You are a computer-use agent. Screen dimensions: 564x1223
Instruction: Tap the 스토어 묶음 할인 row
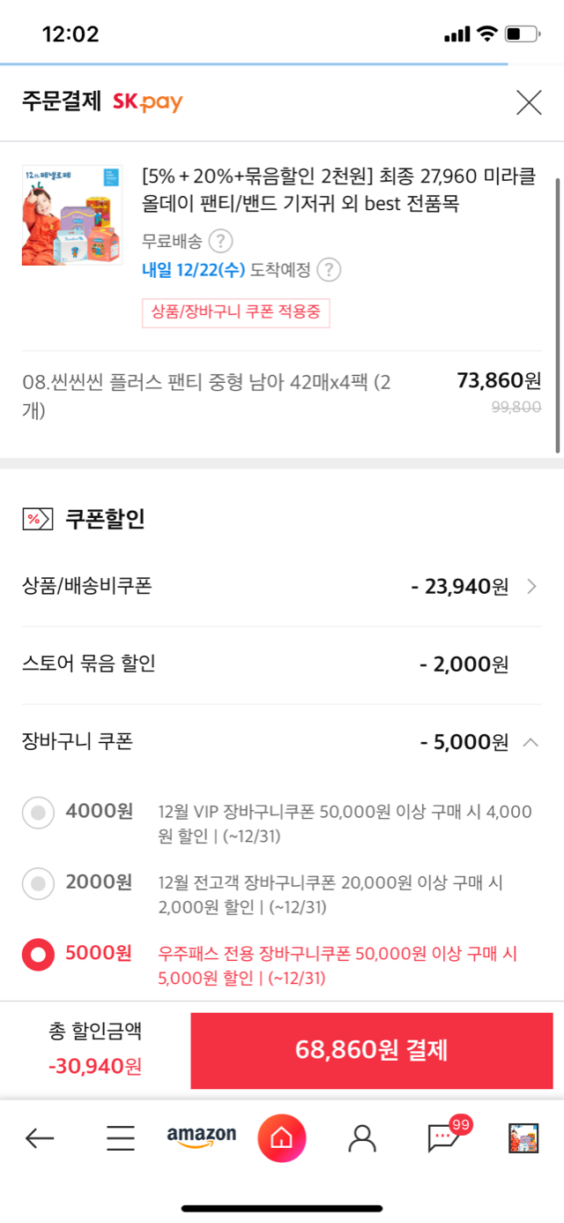tap(264, 664)
